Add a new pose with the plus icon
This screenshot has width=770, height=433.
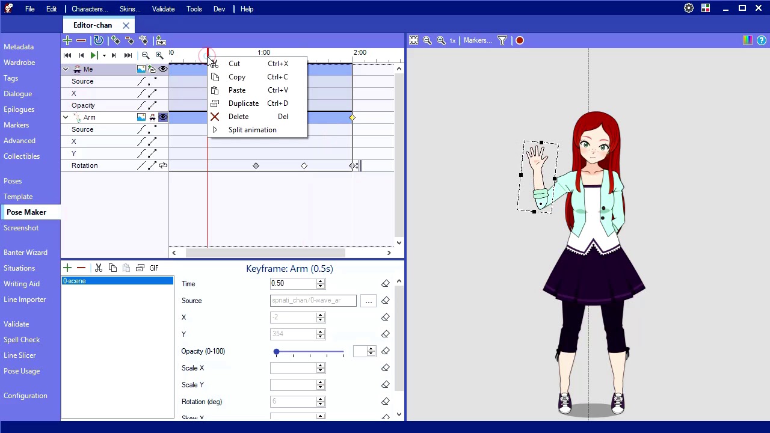(67, 268)
